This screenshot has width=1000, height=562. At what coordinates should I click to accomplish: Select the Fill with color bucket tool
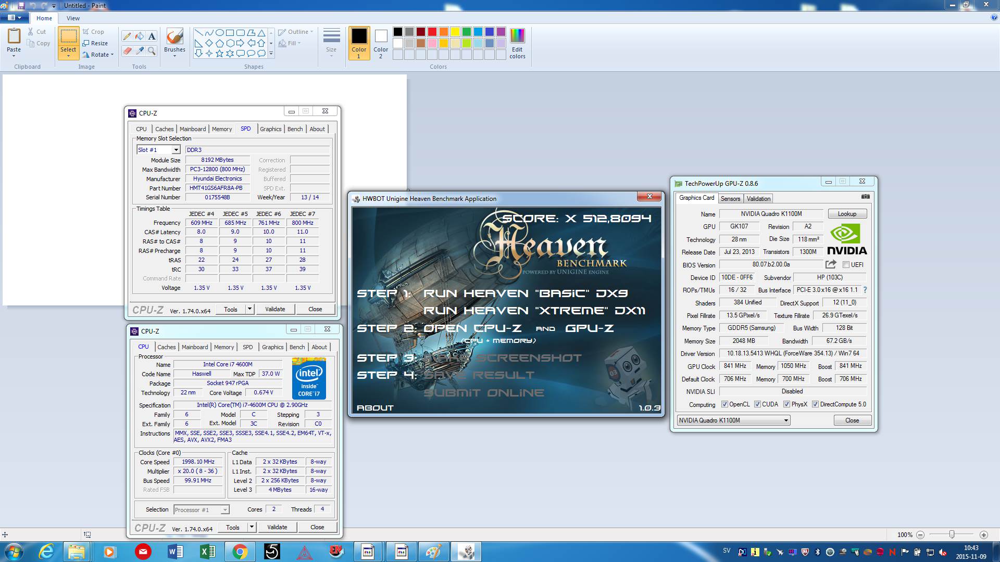point(140,36)
